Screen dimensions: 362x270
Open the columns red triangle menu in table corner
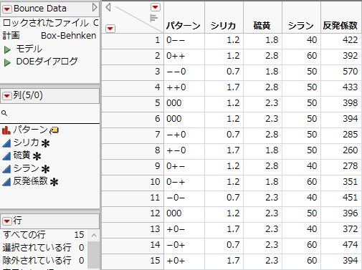click(x=156, y=7)
